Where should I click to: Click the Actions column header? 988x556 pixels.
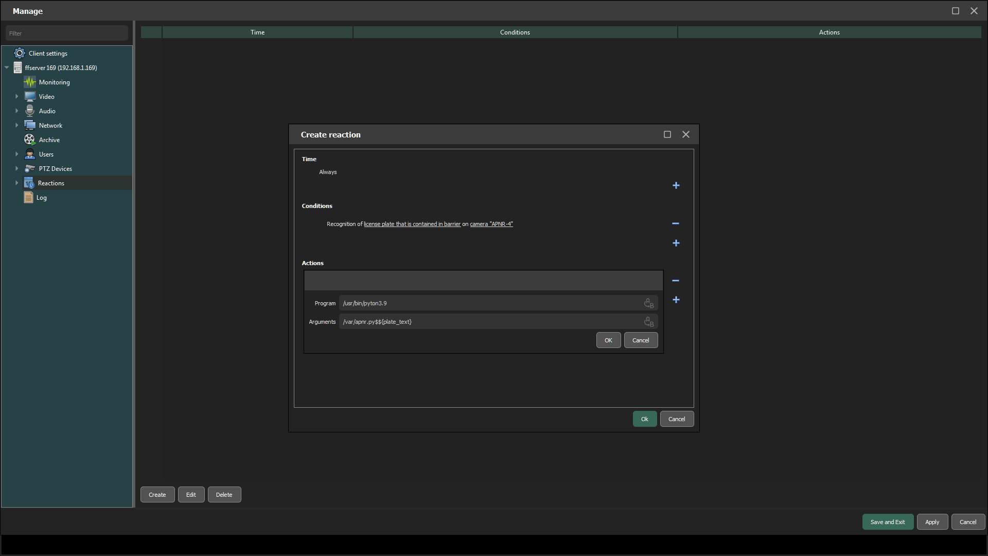point(830,32)
